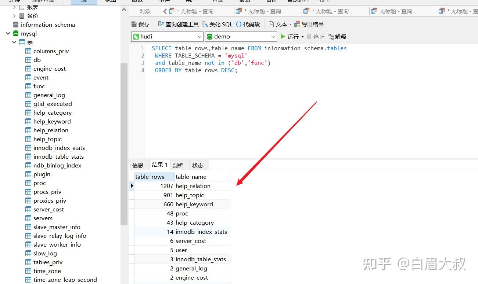This screenshot has height=284, width=478.
Task: Switch to the 信息 message tab
Action: pos(139,165)
